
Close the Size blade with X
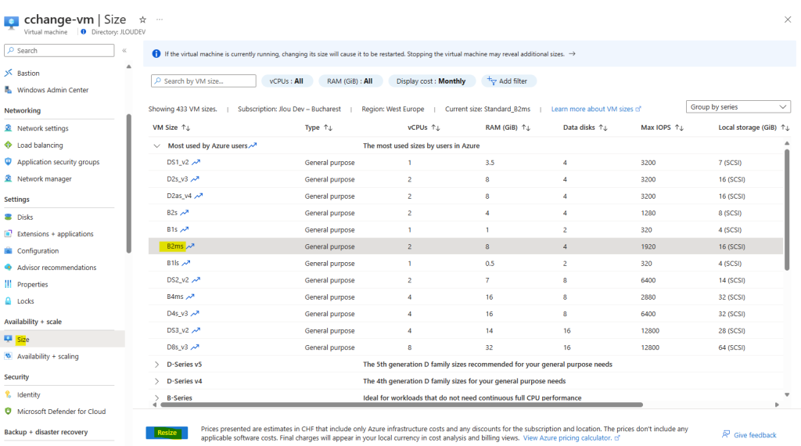(788, 20)
